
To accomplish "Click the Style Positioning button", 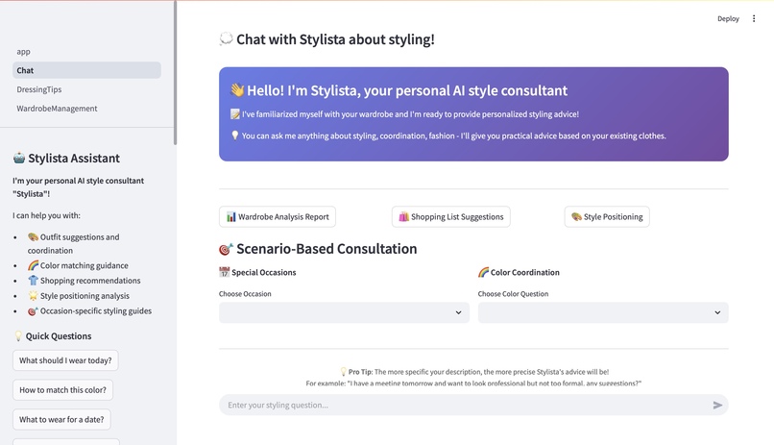I will pos(607,217).
